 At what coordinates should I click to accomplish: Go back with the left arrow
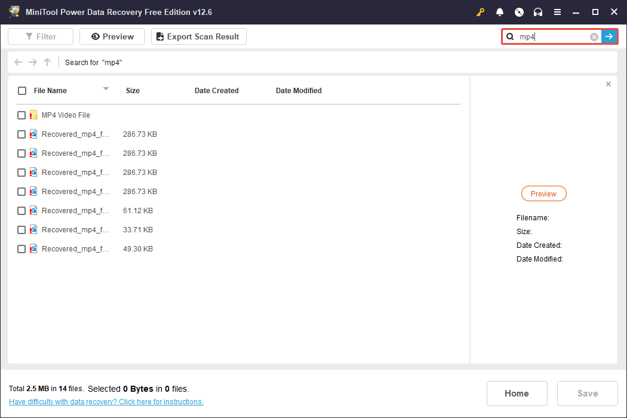(x=19, y=62)
